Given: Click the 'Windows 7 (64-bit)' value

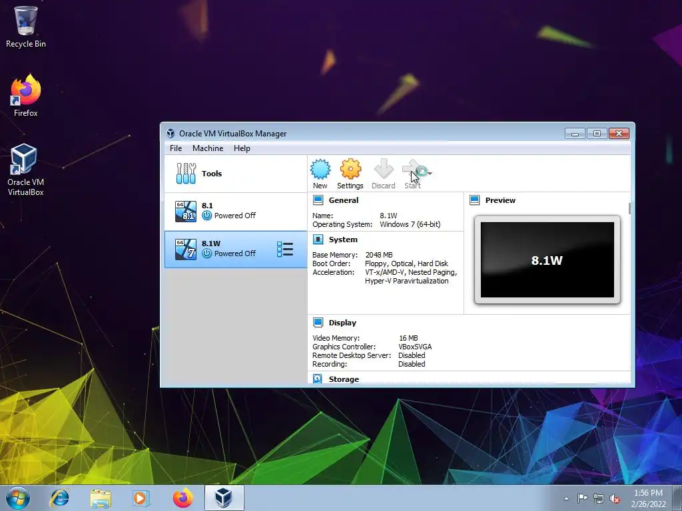Looking at the screenshot, I should click(410, 224).
